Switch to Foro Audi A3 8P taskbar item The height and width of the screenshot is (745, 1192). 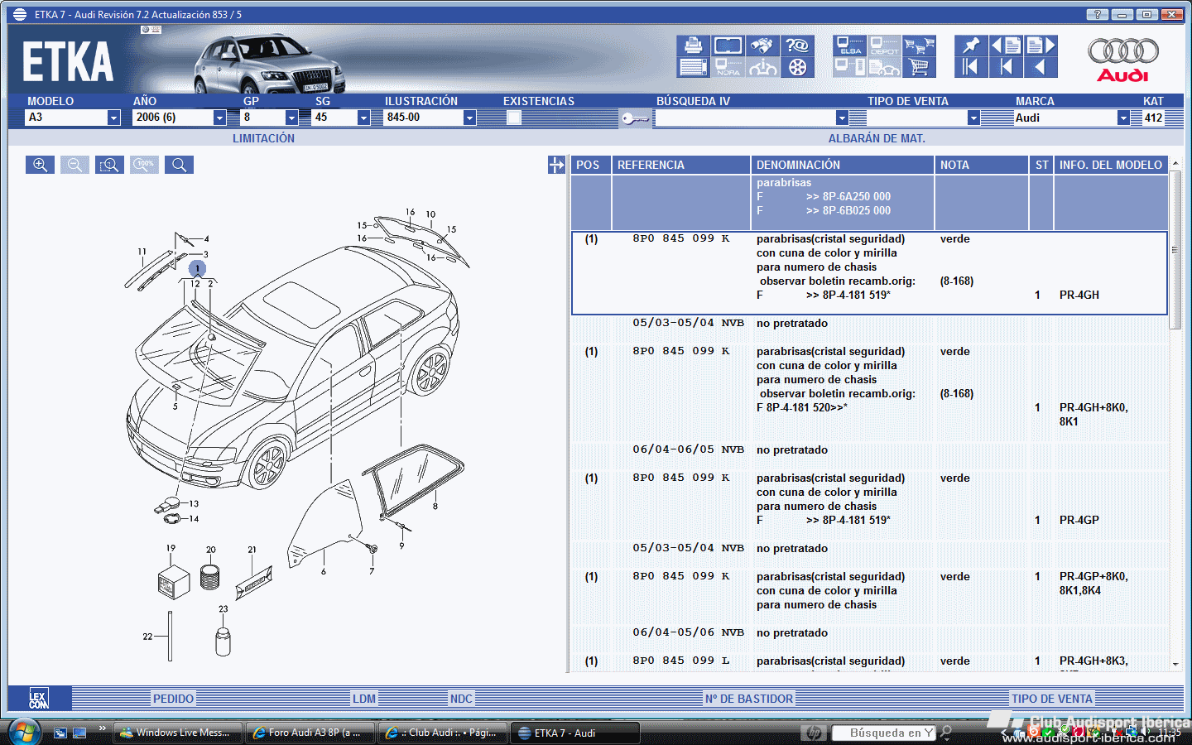point(310,733)
